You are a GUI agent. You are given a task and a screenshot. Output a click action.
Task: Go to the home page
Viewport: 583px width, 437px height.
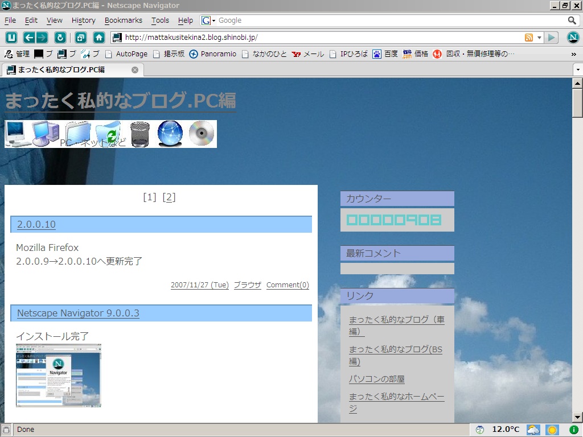[99, 38]
